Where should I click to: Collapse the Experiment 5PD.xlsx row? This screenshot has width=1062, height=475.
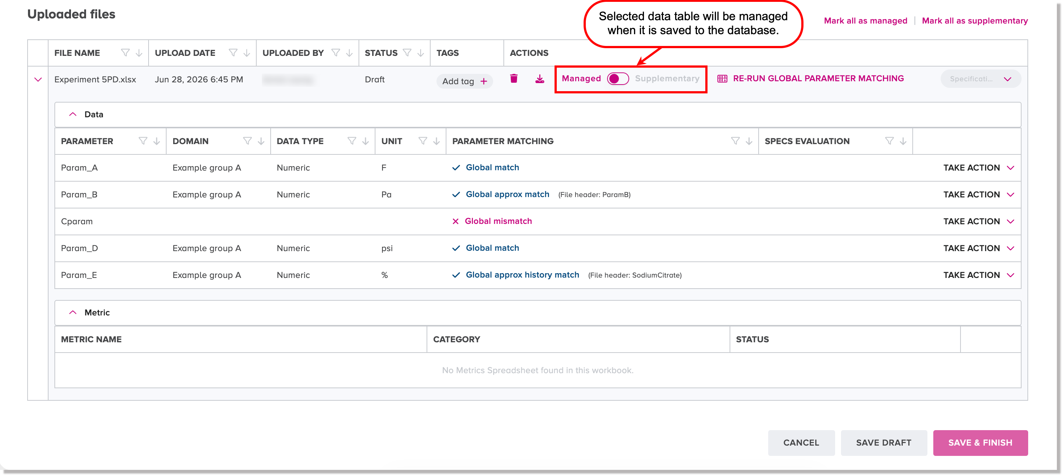click(38, 79)
